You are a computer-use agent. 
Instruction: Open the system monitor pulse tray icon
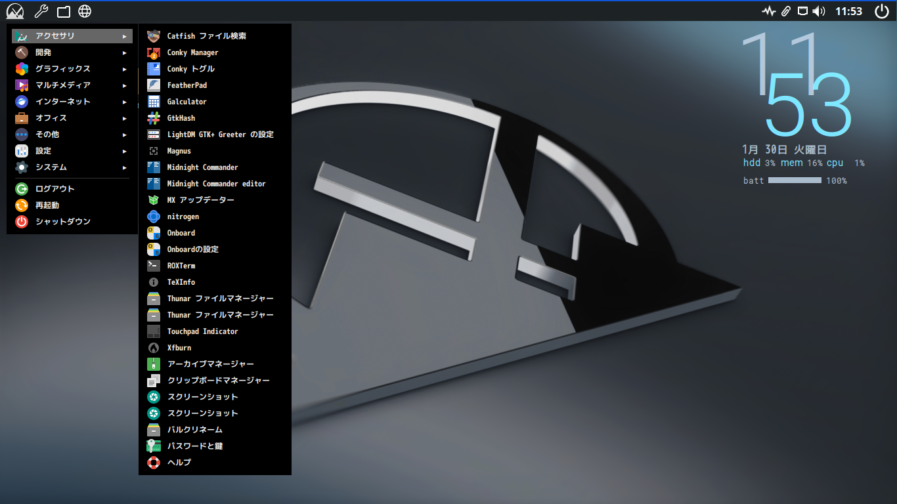click(x=769, y=11)
